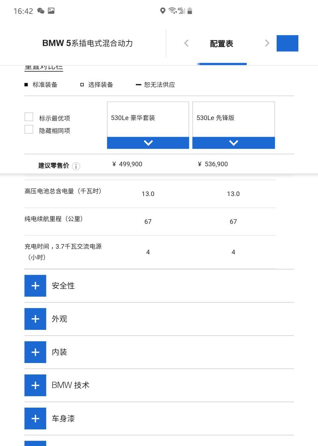
Task: Open WeChat notification icon in status bar
Action: (41, 11)
